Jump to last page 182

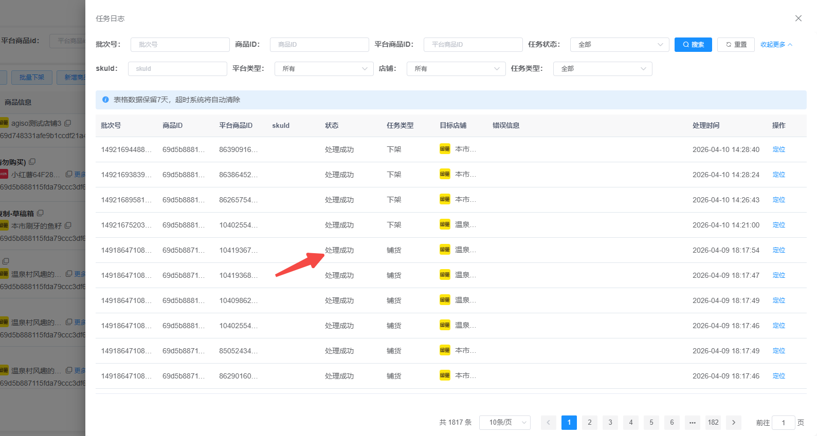713,423
